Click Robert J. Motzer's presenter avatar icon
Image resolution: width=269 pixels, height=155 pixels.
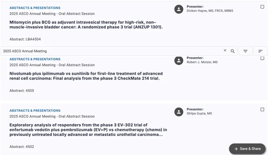click(x=179, y=60)
